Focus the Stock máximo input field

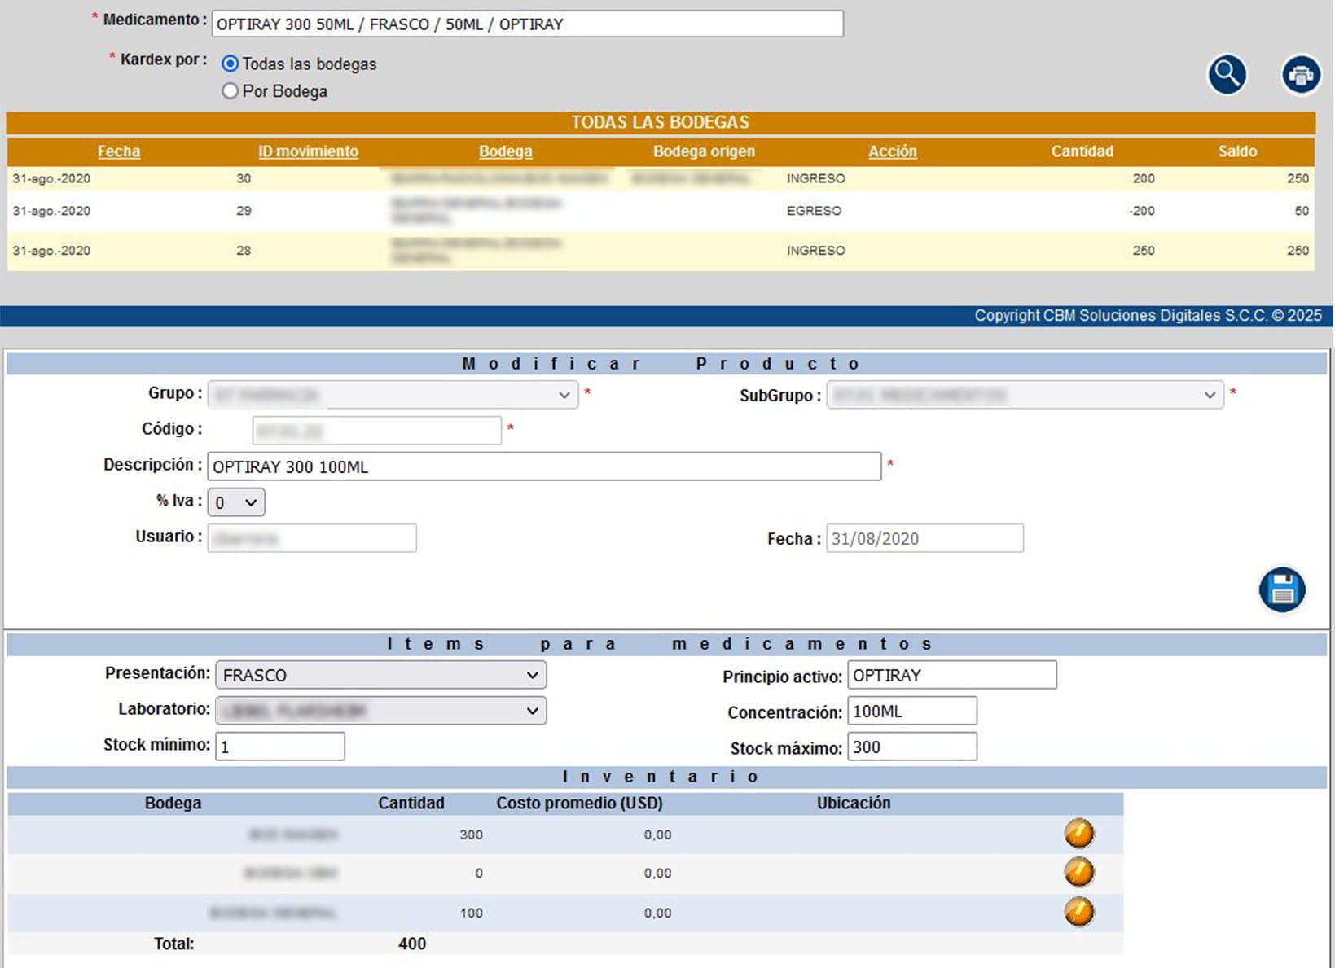click(911, 747)
